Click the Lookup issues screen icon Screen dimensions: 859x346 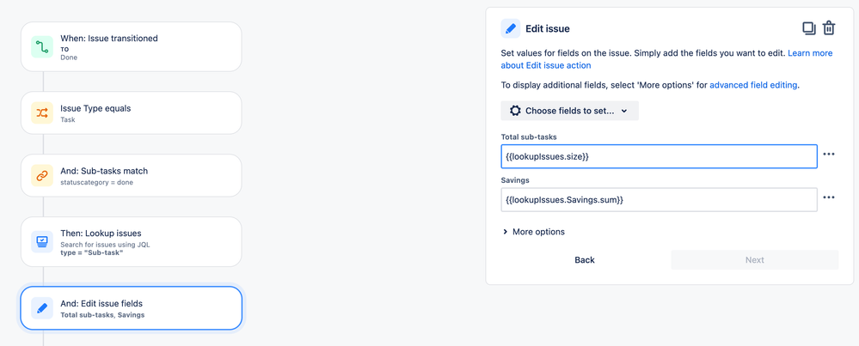tap(42, 241)
